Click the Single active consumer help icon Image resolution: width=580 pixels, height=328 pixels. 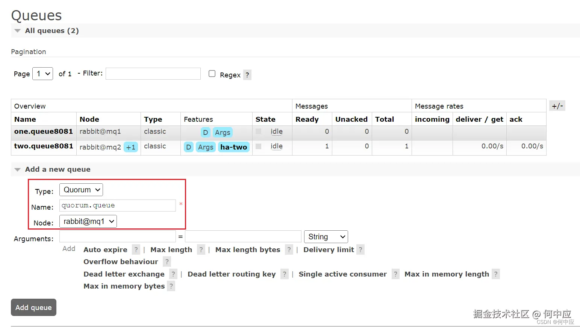[395, 274]
